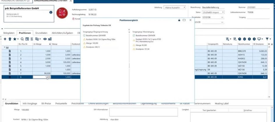Click the detail search window icon
Viewport: 275px width, 122px height.
pyautogui.click(x=27, y=39)
